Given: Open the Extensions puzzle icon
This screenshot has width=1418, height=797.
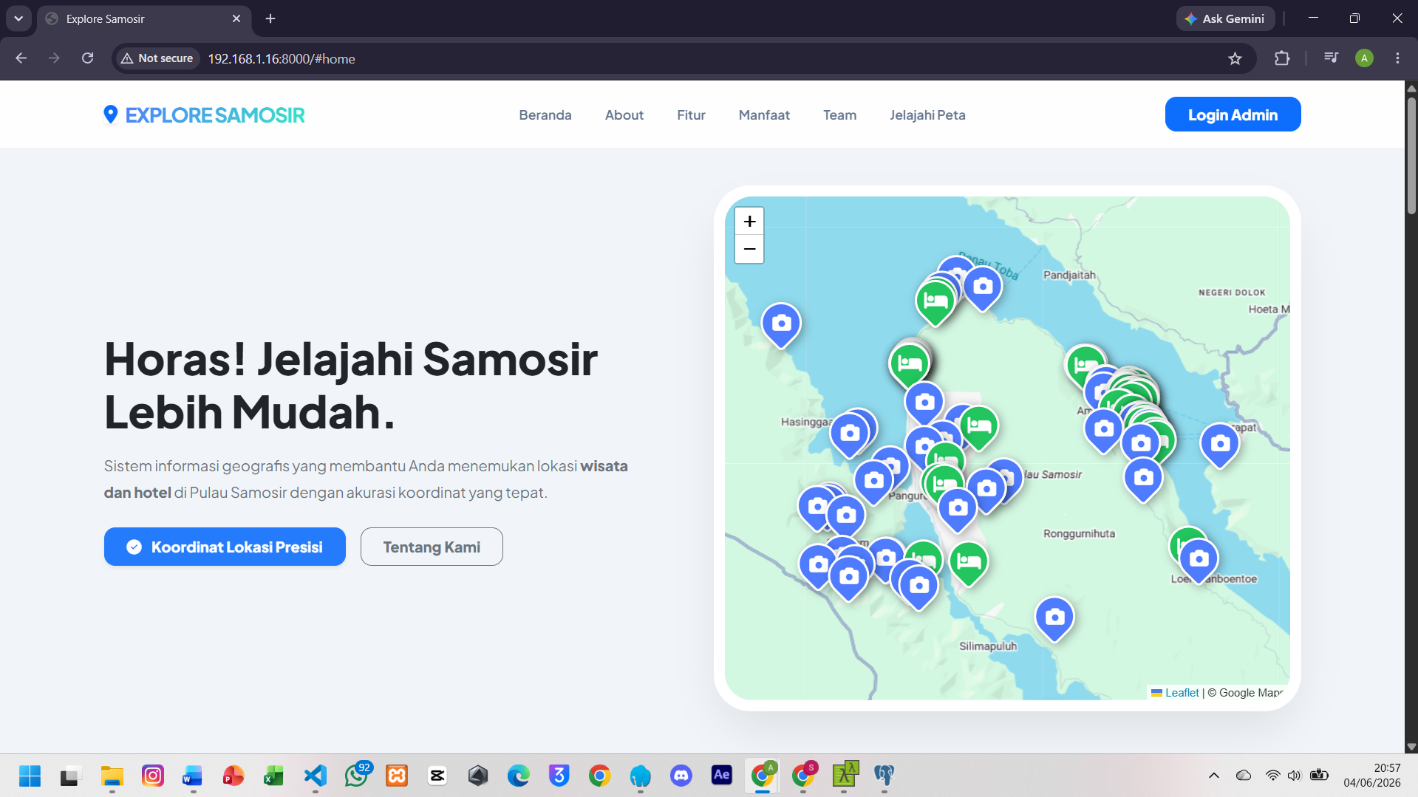Looking at the screenshot, I should click(1282, 58).
